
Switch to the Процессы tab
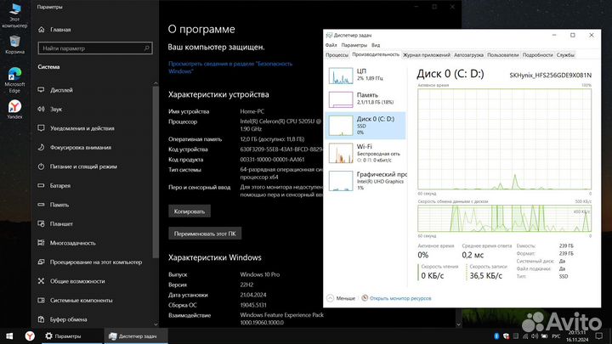click(x=337, y=54)
